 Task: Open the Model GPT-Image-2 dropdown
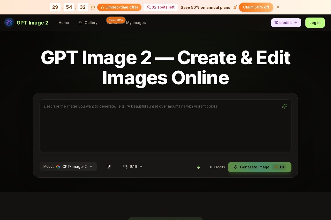point(68,167)
